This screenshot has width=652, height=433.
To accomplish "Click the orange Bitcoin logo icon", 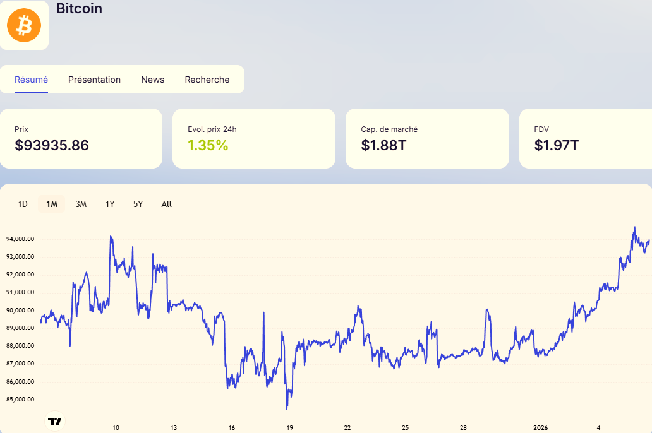I will [x=24, y=25].
